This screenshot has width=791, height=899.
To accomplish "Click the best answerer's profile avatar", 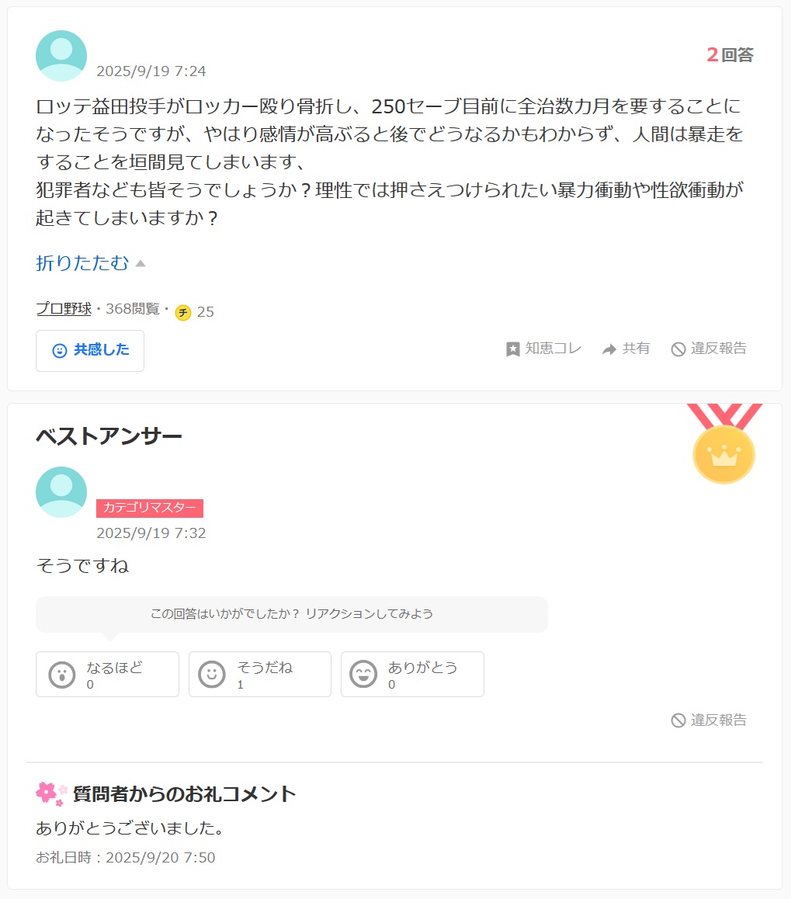I will click(x=61, y=492).
